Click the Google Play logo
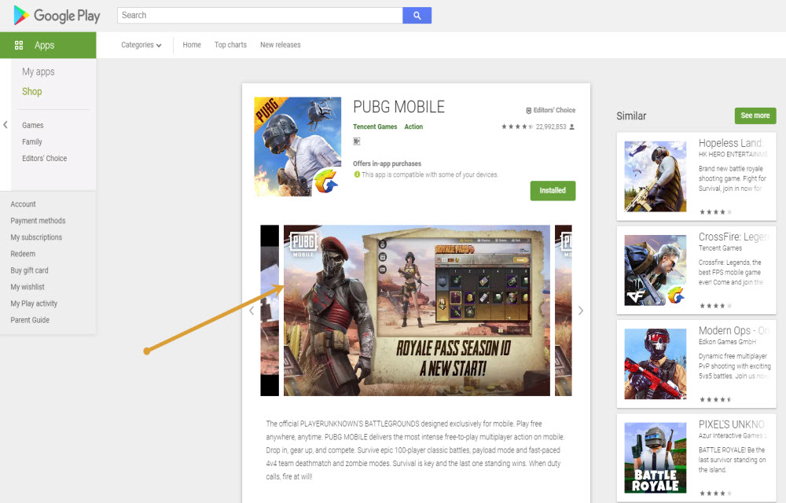Image resolution: width=786 pixels, height=503 pixels. pos(57,16)
